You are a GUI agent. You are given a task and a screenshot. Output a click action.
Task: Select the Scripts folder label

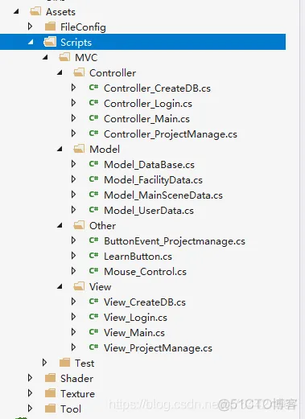[x=76, y=43]
